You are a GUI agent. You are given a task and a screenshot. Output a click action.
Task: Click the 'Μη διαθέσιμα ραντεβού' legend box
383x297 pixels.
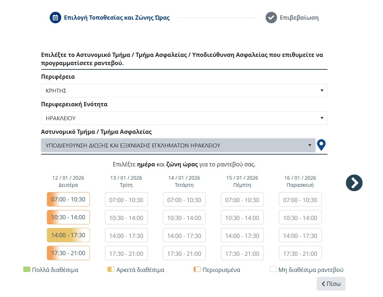(x=273, y=269)
